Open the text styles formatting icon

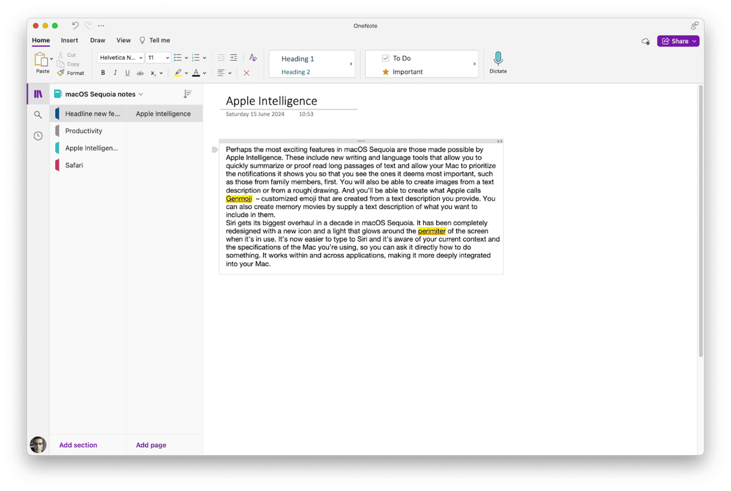253,58
